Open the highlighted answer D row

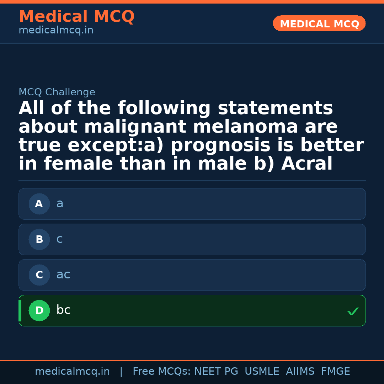point(192,310)
